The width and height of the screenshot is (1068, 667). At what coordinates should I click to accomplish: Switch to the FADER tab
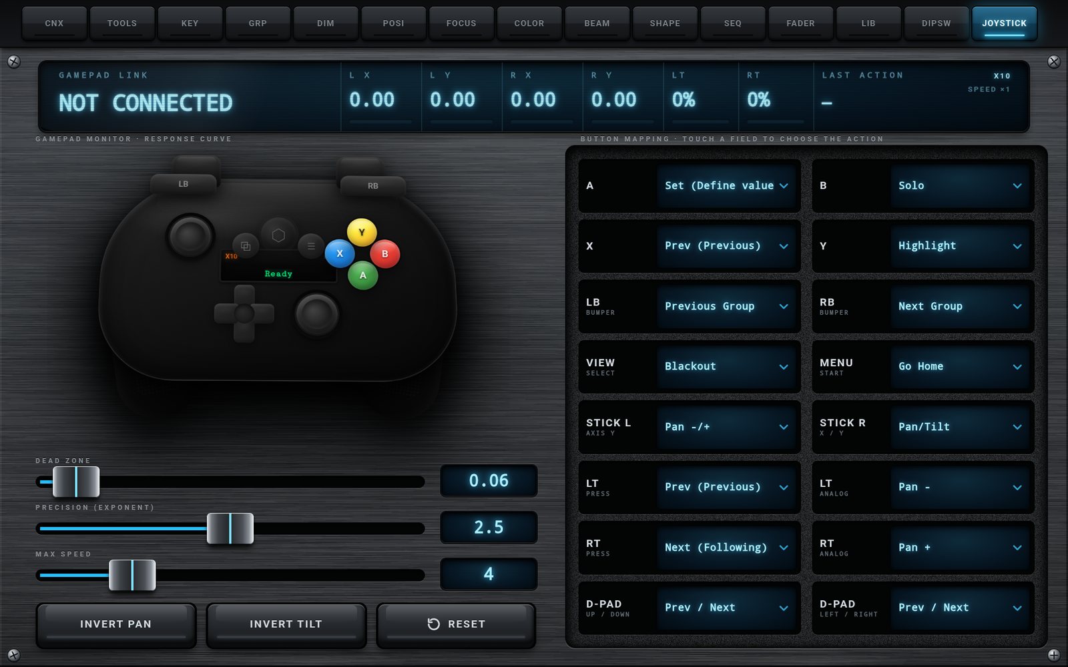click(x=801, y=23)
